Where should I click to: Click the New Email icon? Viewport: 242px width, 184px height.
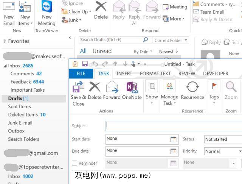pyautogui.click(x=9, y=14)
